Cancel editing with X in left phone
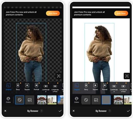133x119 pixels. point(5,111)
